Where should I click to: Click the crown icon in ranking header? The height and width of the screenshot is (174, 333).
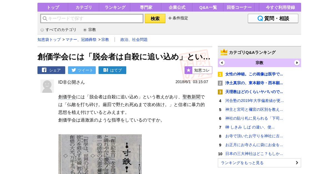[224, 52]
